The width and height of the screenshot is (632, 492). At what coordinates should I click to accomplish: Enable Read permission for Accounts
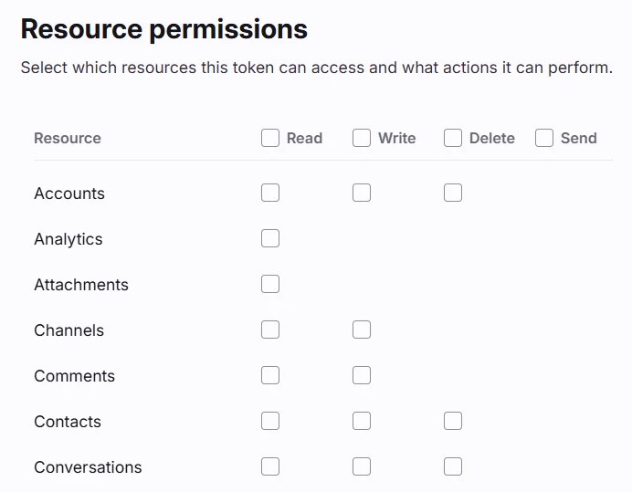point(270,193)
